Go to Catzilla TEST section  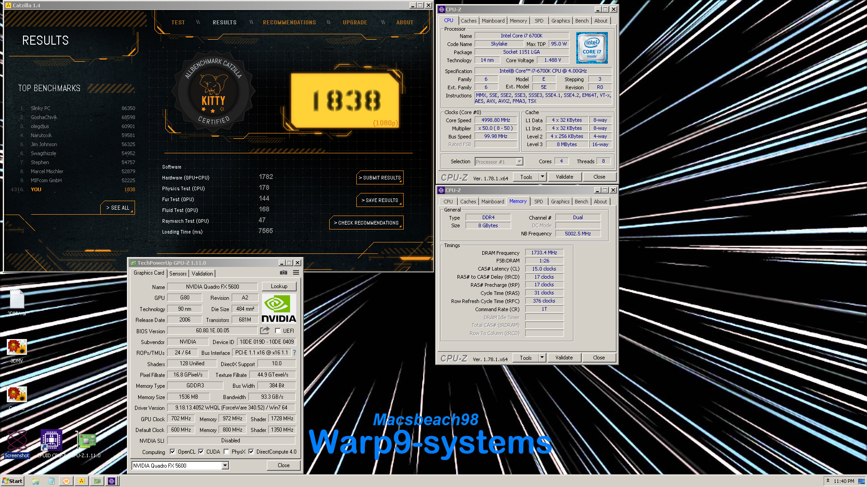pyautogui.click(x=178, y=22)
